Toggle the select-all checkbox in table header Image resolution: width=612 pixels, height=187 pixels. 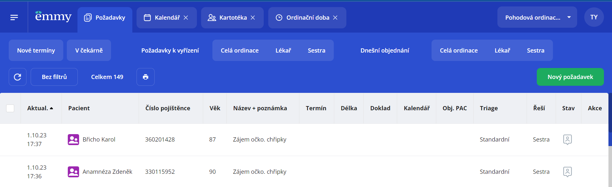click(x=10, y=108)
